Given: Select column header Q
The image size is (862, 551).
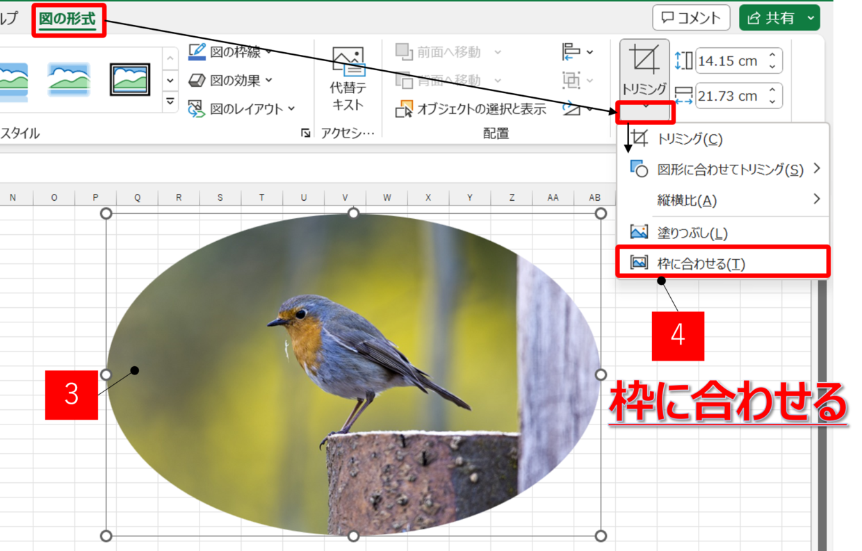Looking at the screenshot, I should click(x=137, y=198).
